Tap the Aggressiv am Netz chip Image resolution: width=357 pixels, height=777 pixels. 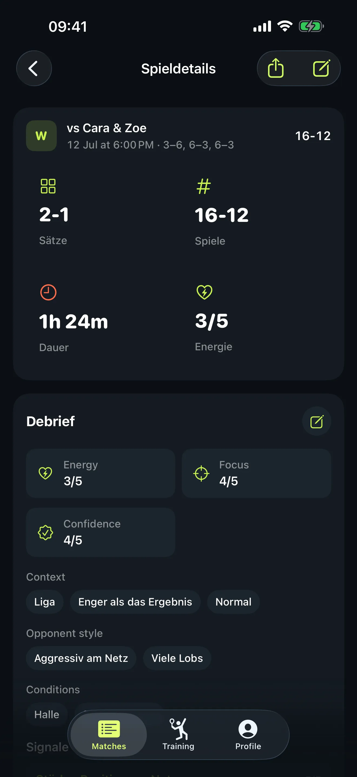point(81,658)
